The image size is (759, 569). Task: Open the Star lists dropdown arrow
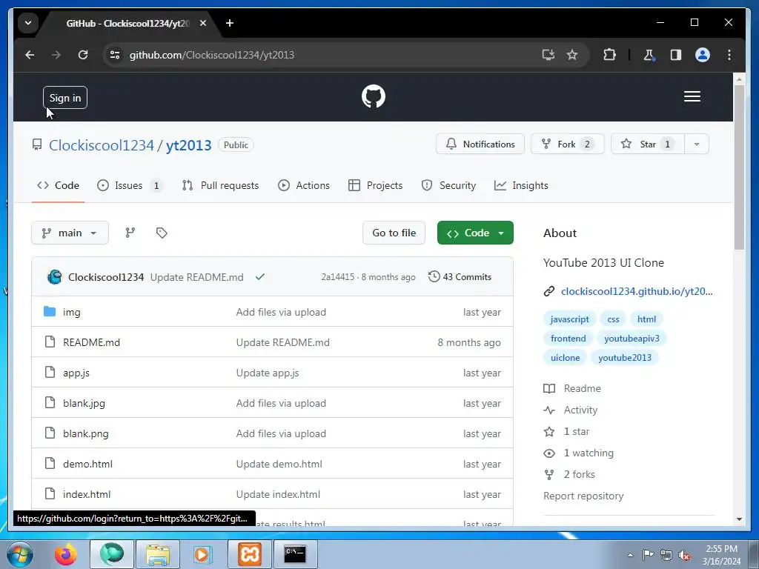(x=697, y=144)
